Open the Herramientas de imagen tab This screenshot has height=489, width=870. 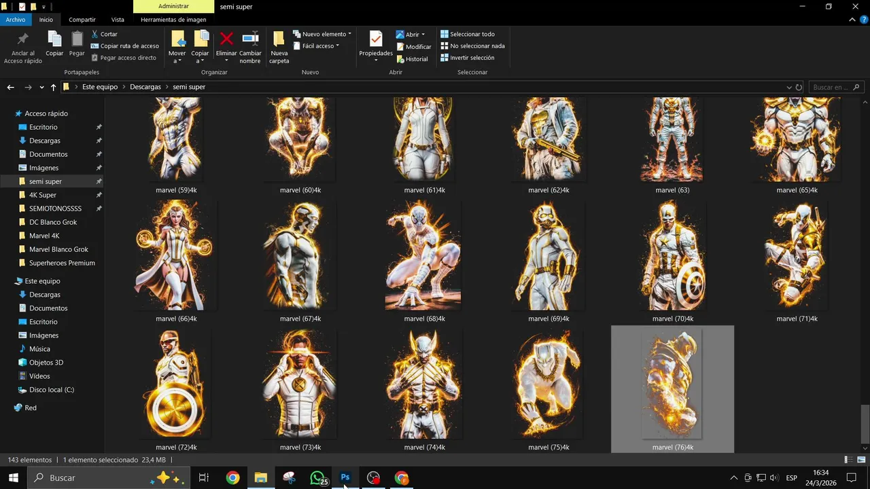point(173,20)
